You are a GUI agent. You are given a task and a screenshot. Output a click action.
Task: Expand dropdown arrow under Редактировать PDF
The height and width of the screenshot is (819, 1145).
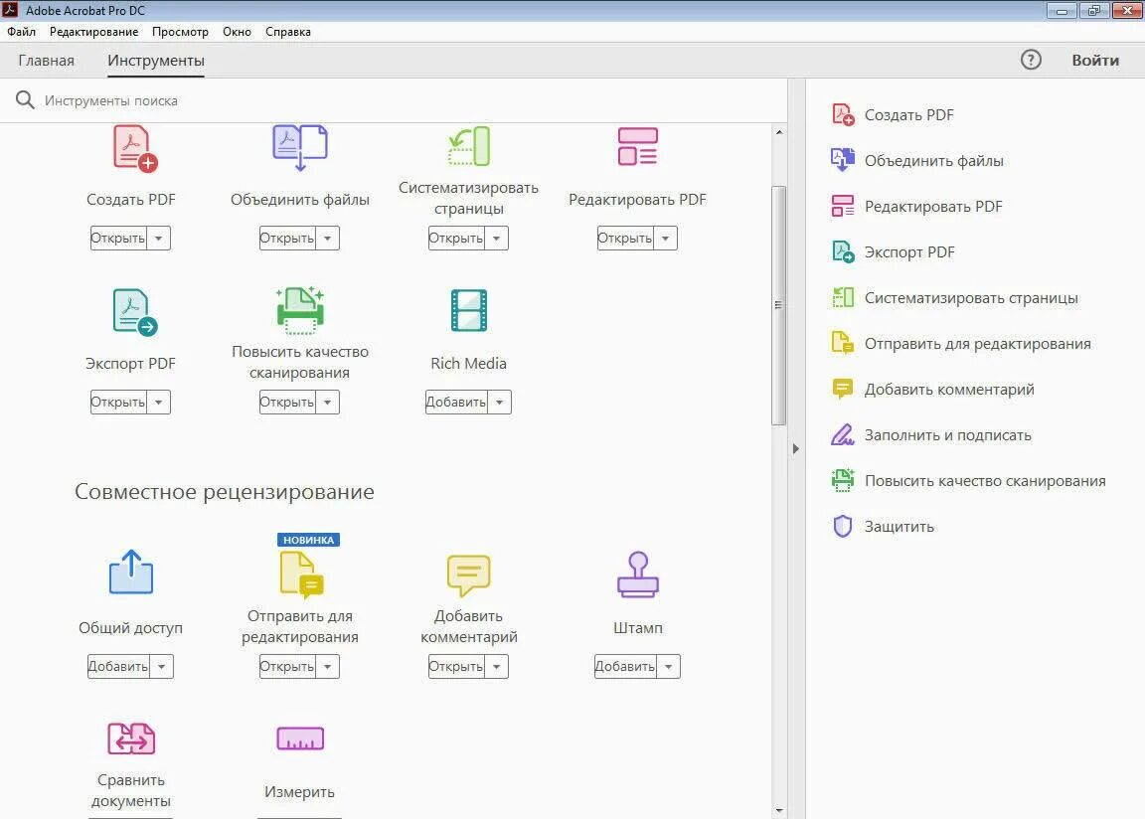[x=665, y=238]
